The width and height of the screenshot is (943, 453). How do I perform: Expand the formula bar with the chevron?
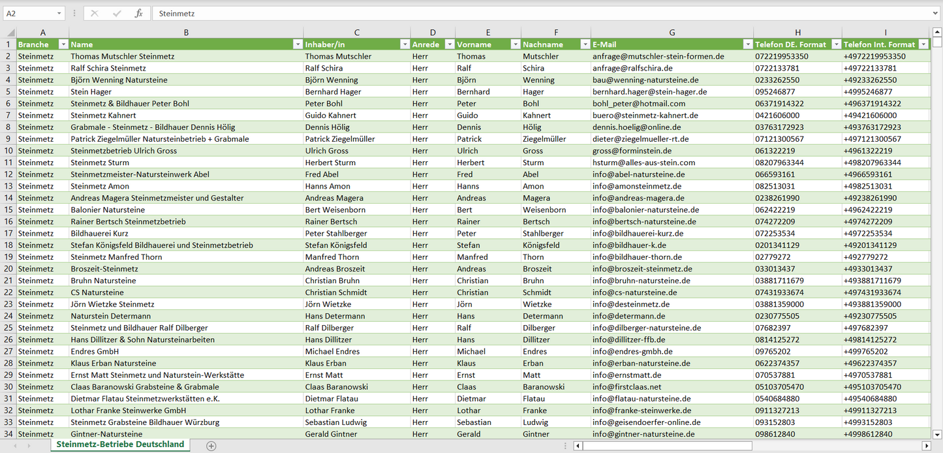936,13
